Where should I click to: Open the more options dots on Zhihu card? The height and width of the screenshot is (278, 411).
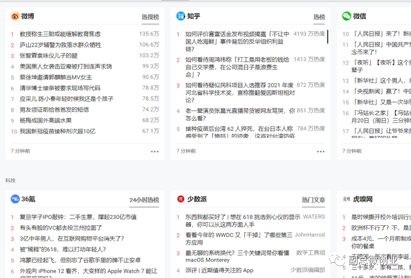(321, 151)
